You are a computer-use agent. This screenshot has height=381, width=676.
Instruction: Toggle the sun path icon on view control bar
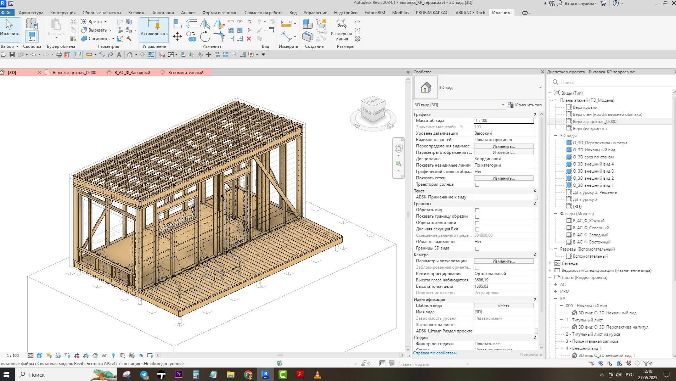click(49, 355)
